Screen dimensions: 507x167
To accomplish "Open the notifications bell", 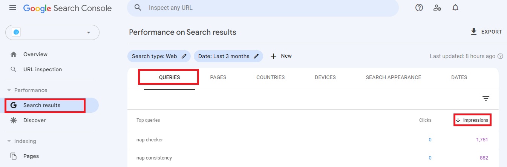I will (455, 8).
